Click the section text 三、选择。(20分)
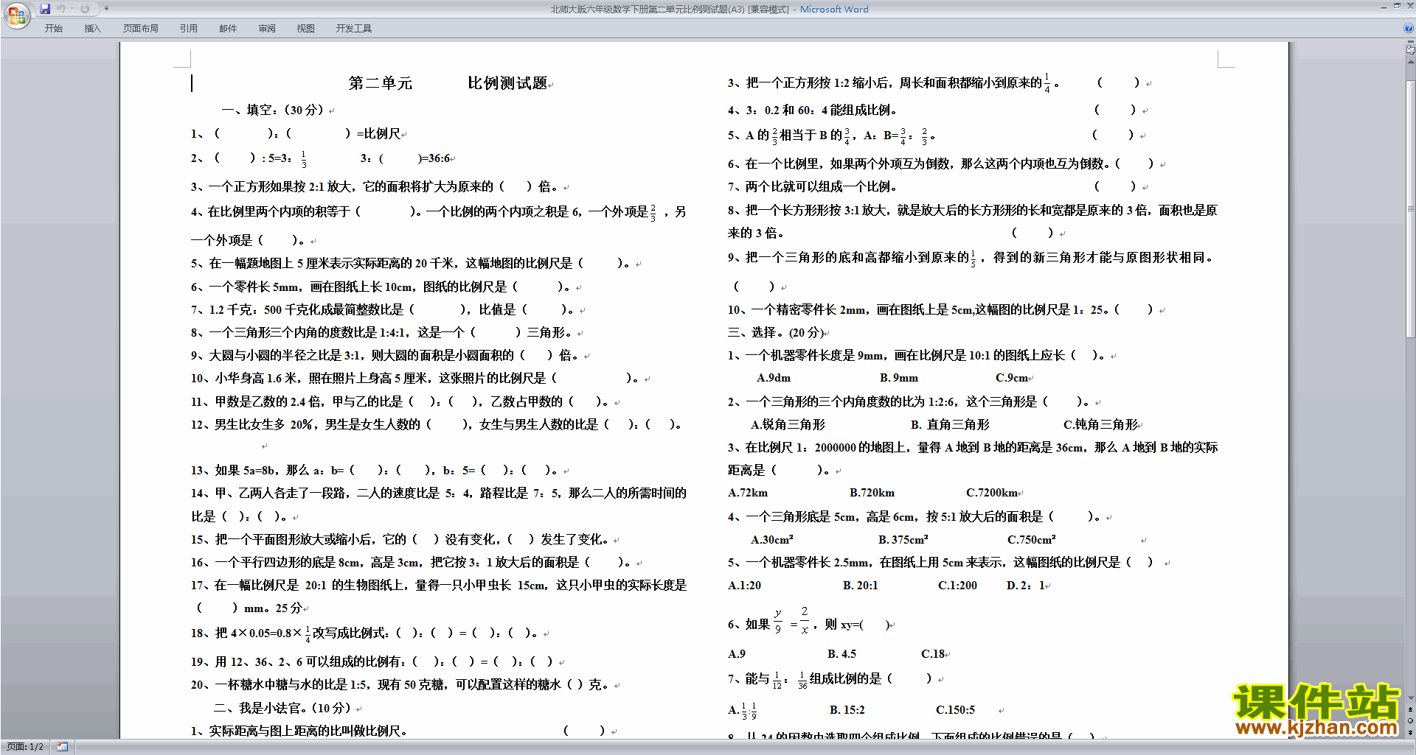Screen dimensions: 1416x755 [x=776, y=332]
